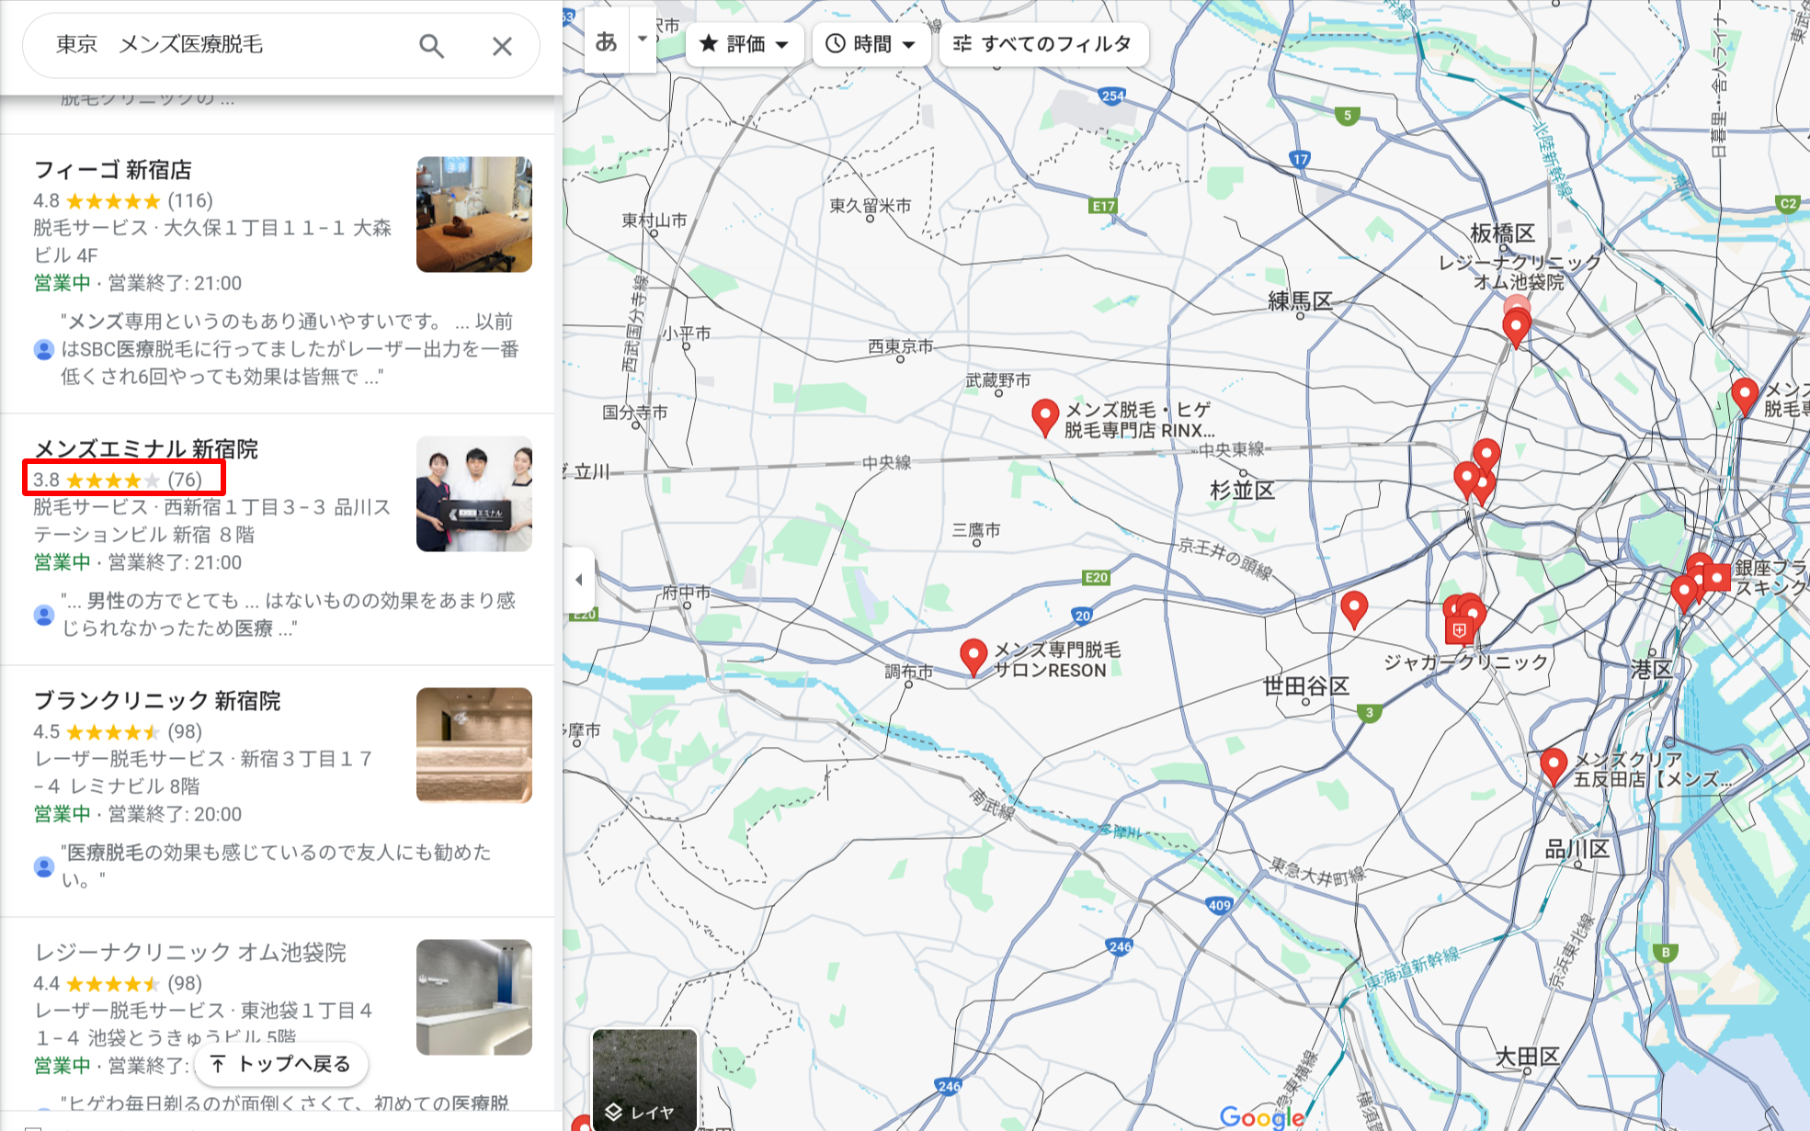Click rating 4.4 (98) for レジーナクリニック
Screen dimensions: 1810x1131
tap(119, 983)
